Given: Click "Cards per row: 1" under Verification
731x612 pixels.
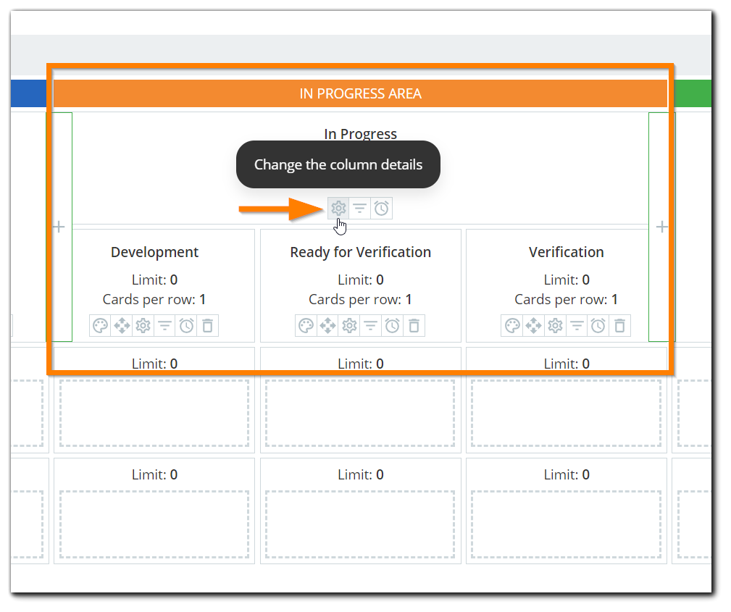Looking at the screenshot, I should click(x=567, y=299).
